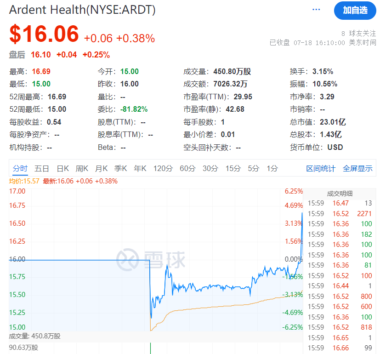Select the 60分 interval tab
The image size is (380, 354).
187,168
